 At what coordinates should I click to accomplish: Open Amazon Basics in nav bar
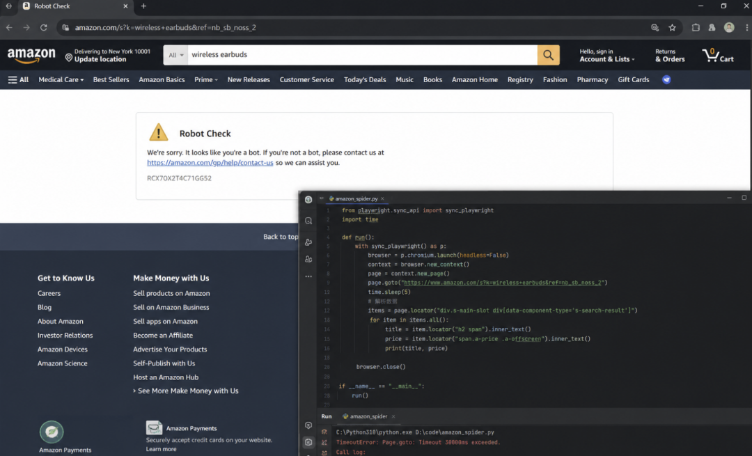point(162,79)
